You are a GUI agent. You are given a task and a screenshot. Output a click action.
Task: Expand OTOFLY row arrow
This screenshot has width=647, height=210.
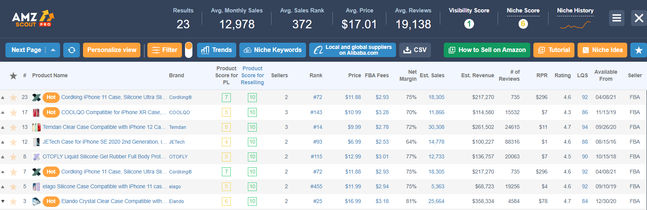pyautogui.click(x=3, y=157)
